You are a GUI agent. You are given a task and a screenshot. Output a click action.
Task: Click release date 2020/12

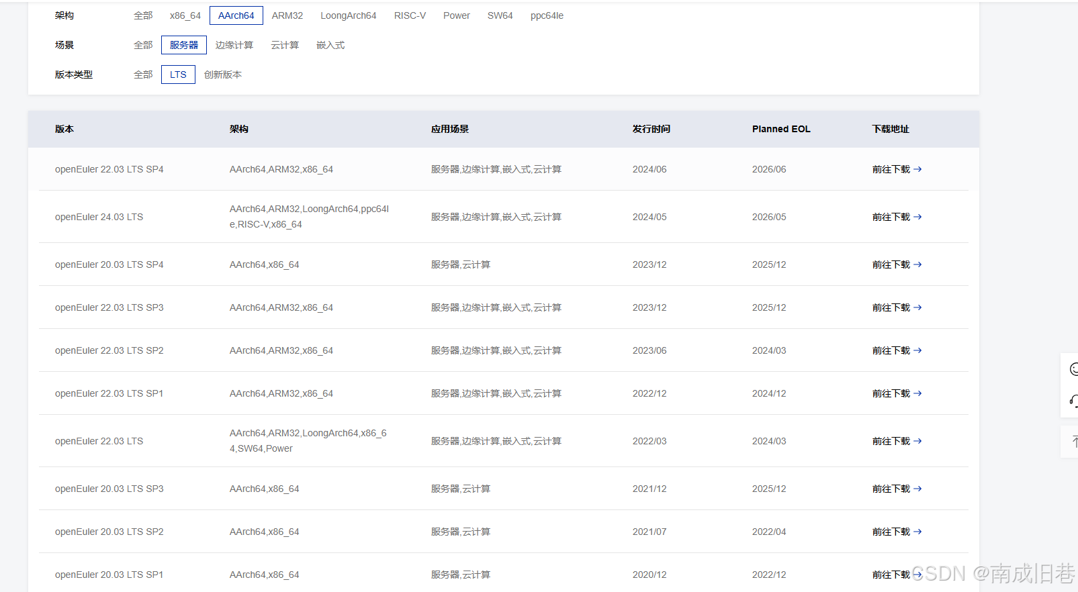click(649, 575)
